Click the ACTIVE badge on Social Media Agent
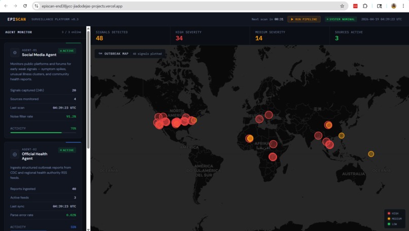The image size is (409, 231). coord(67,51)
